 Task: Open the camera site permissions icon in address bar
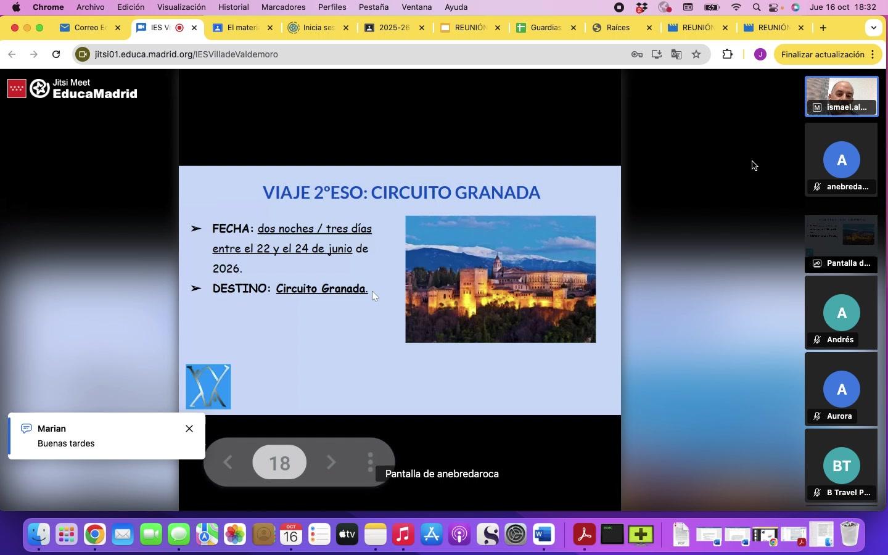pyautogui.click(x=82, y=54)
